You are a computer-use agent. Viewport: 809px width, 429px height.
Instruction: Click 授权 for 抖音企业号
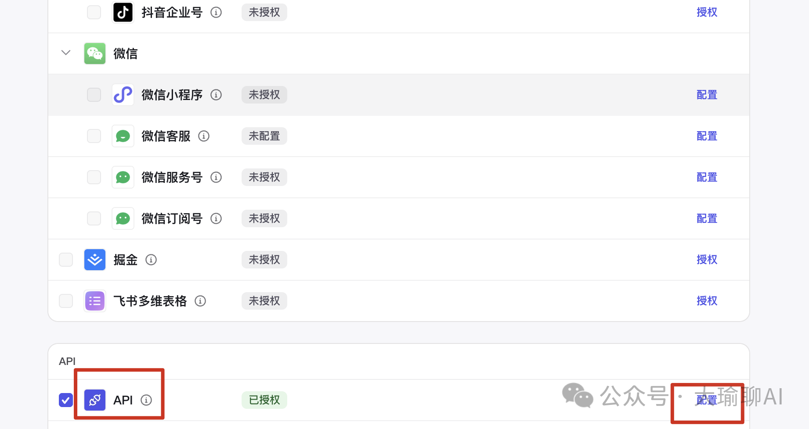pyautogui.click(x=706, y=12)
